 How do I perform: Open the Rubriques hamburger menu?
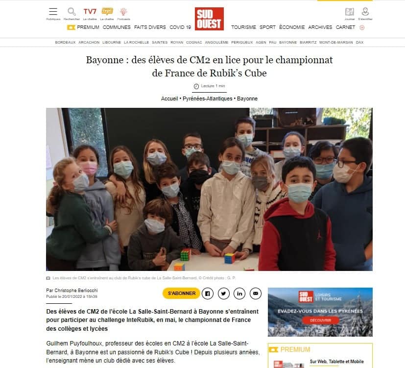53,12
